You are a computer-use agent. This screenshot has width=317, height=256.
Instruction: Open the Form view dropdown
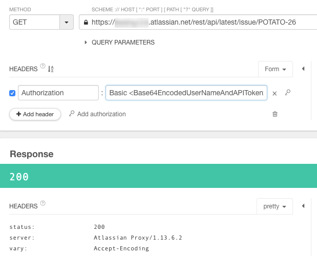coord(276,69)
